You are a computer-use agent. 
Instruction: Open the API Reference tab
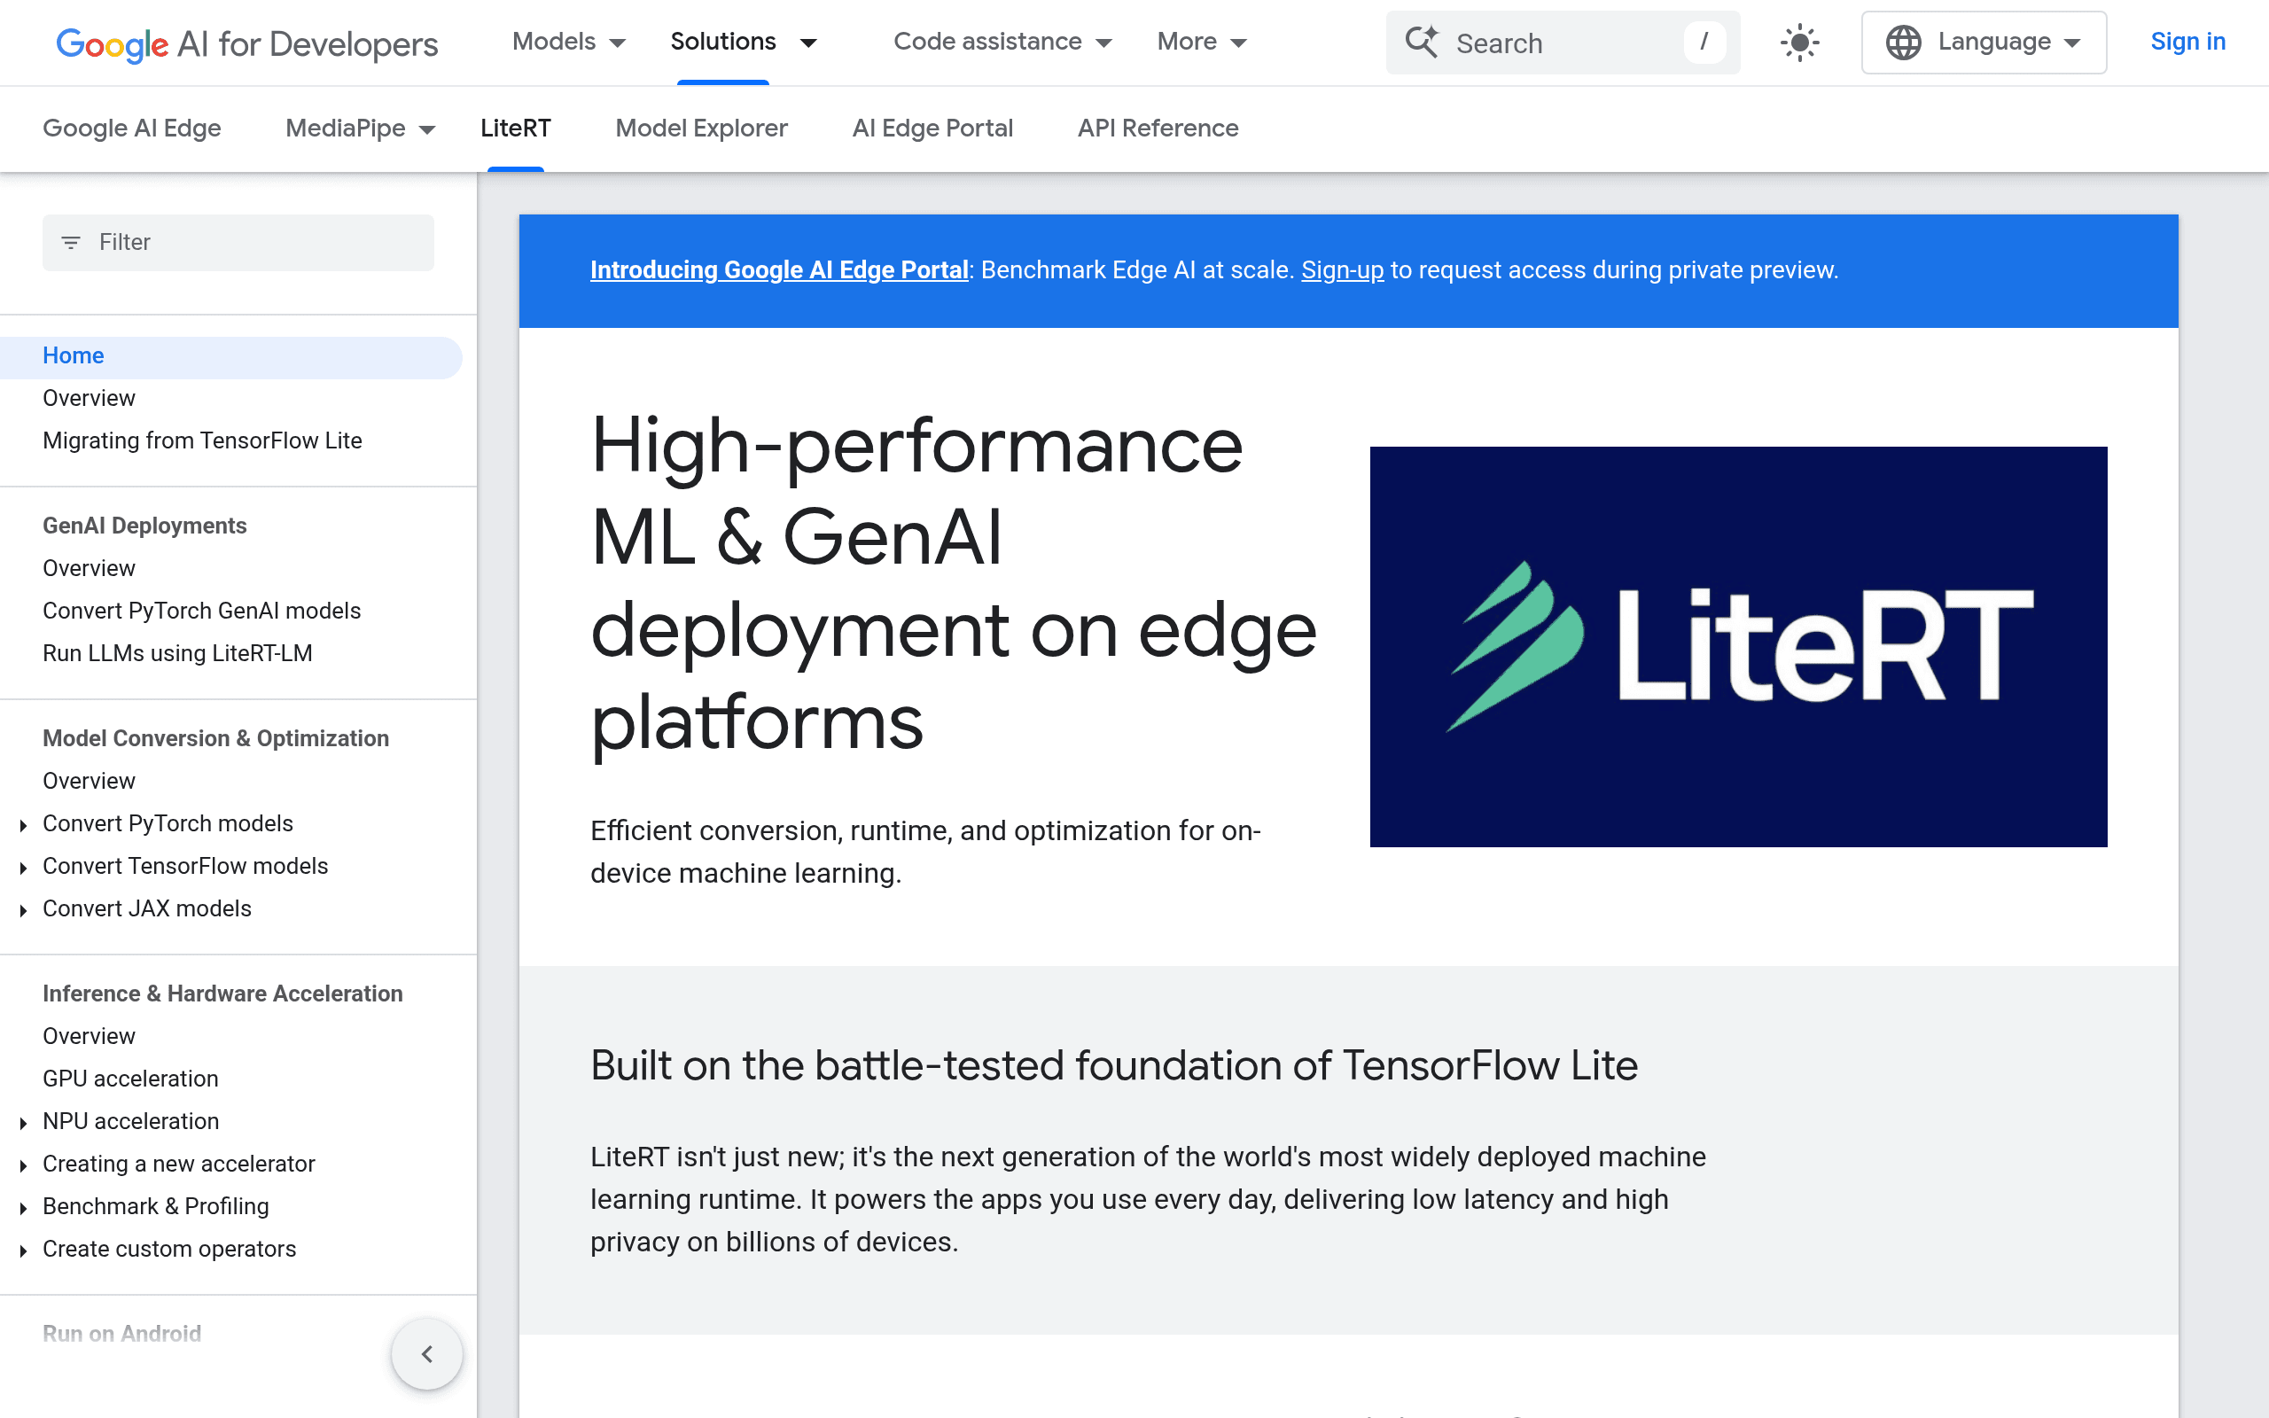tap(1158, 129)
